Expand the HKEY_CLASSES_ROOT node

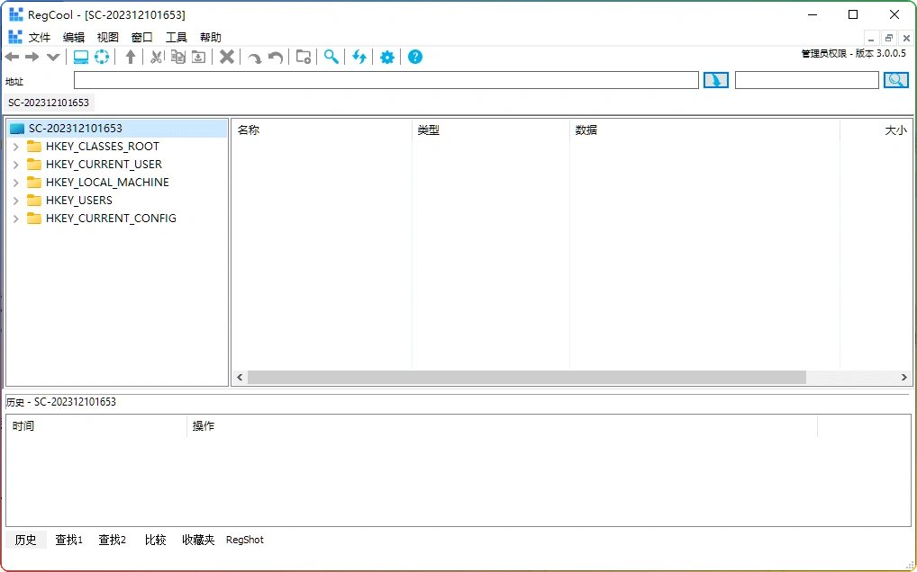point(14,146)
